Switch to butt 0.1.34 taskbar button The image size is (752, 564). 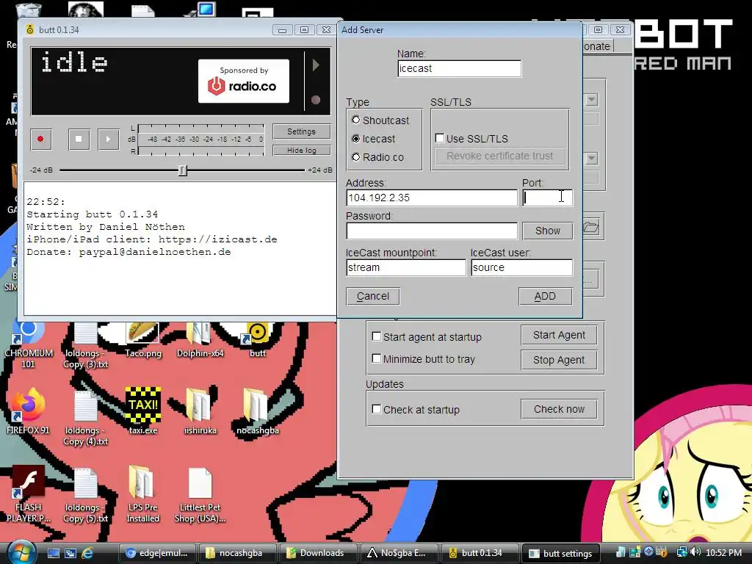click(x=479, y=553)
